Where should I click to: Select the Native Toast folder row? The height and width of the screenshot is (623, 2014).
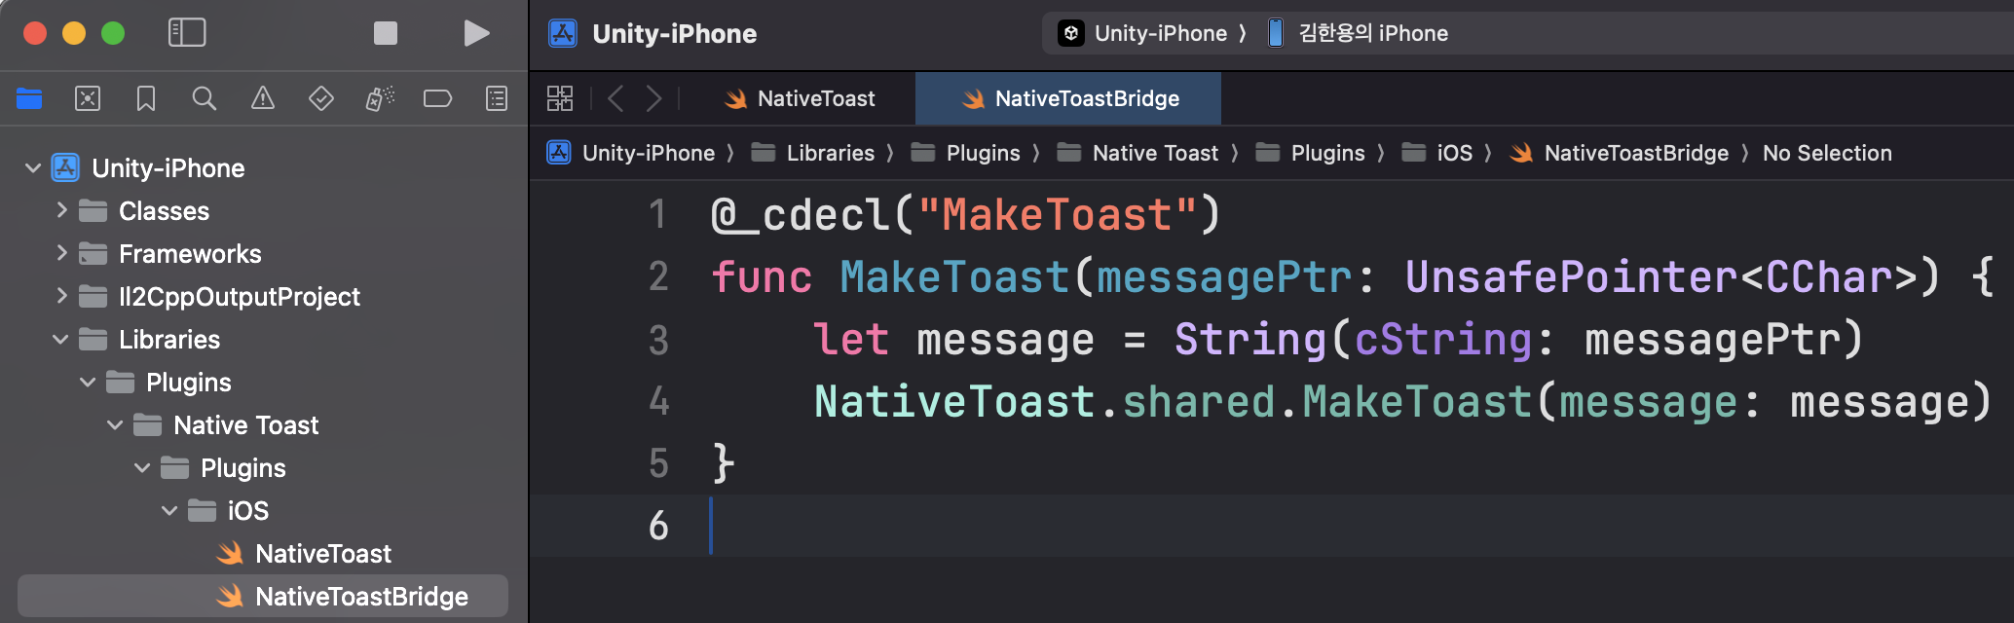pyautogui.click(x=263, y=425)
